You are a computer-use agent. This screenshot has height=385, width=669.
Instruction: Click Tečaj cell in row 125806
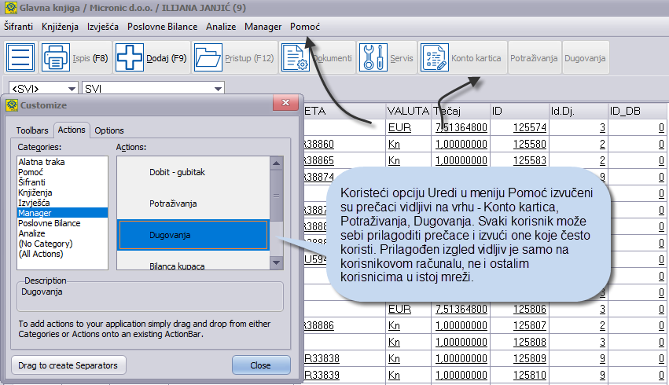click(x=461, y=309)
